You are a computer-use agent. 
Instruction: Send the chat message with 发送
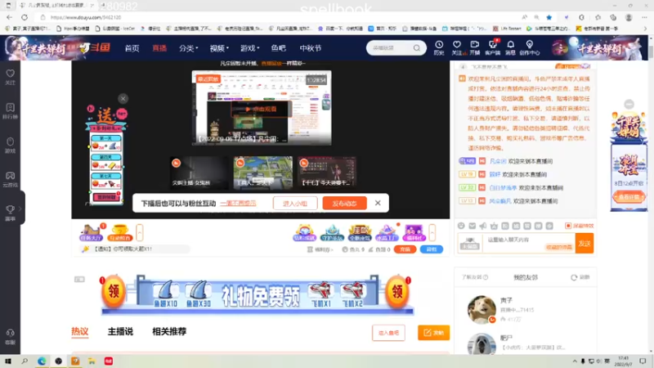(x=585, y=243)
